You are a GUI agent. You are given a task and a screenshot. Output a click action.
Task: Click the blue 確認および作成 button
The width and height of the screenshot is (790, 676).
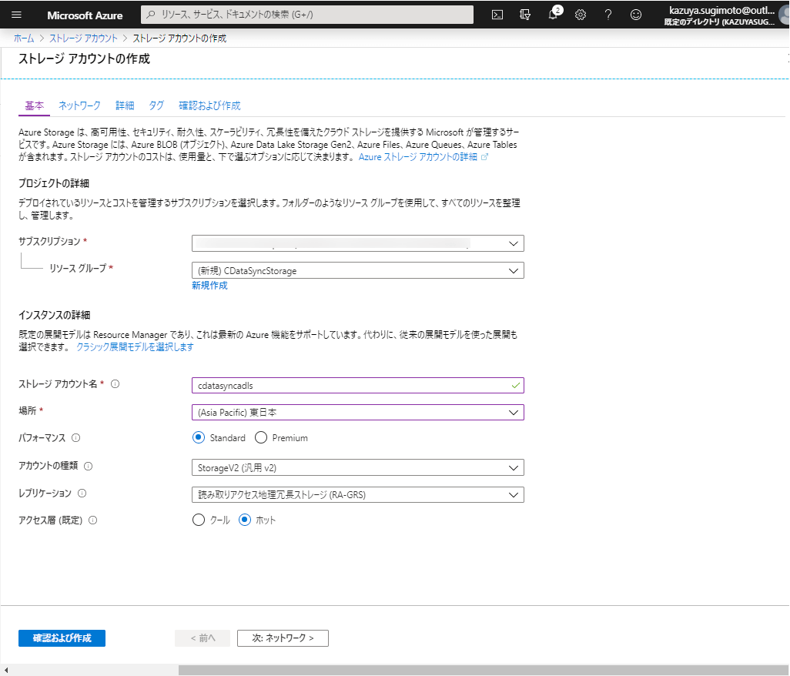[62, 638]
